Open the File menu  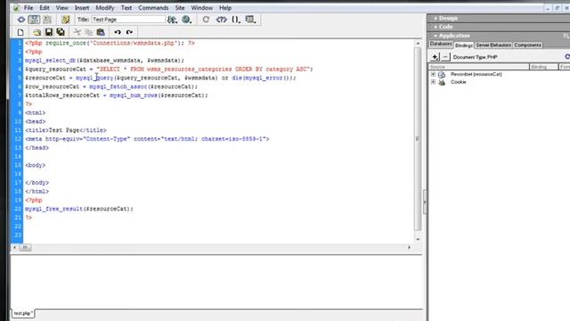[28, 8]
